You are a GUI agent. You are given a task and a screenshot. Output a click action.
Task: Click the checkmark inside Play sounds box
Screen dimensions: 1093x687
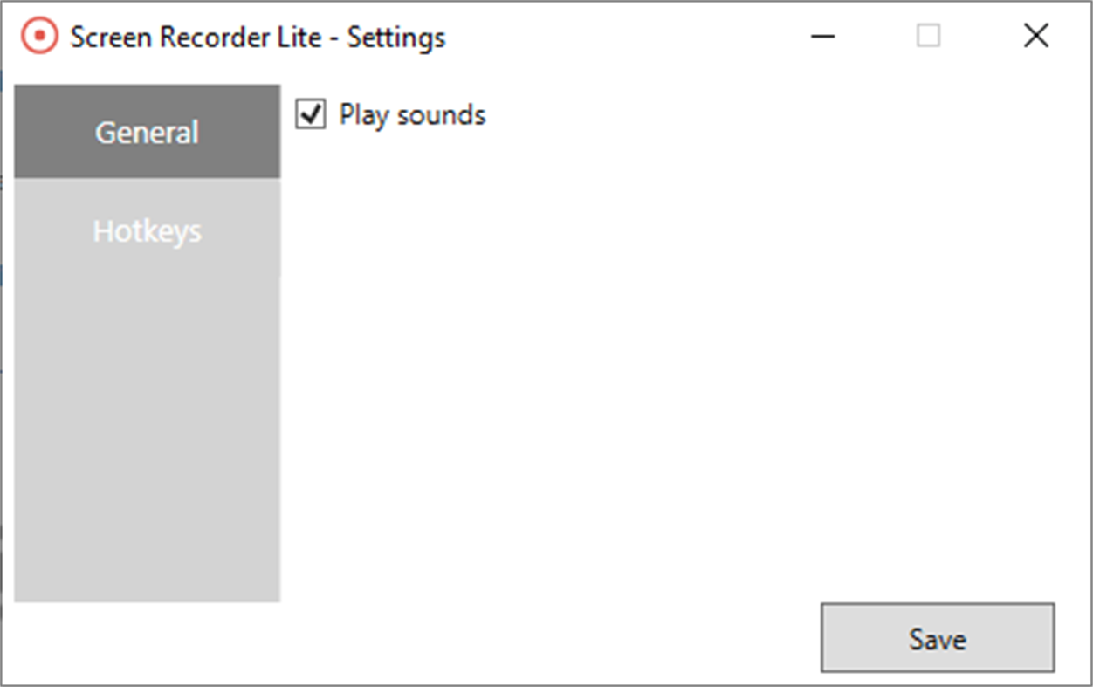click(309, 114)
